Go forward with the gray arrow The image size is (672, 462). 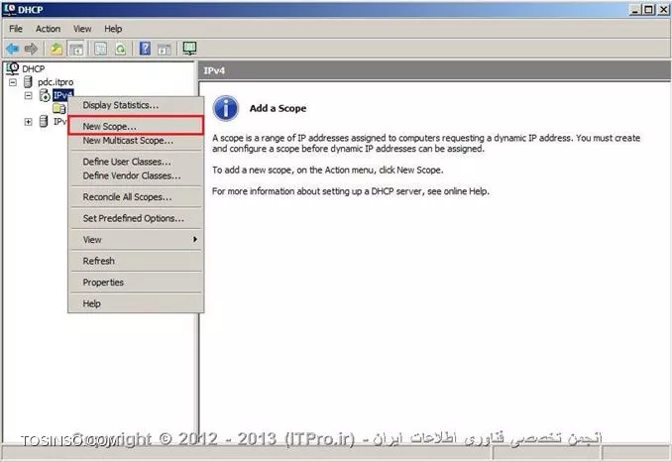pyautogui.click(x=31, y=49)
